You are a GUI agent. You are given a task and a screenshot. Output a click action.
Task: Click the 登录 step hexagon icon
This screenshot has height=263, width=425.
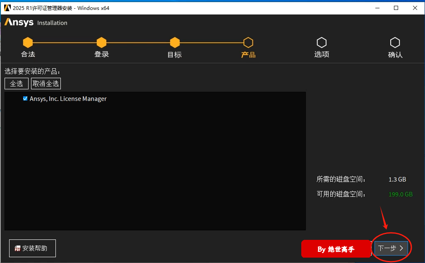(101, 43)
